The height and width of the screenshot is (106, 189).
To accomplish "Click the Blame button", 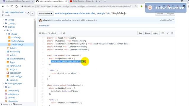I will click(x=147, y=33).
